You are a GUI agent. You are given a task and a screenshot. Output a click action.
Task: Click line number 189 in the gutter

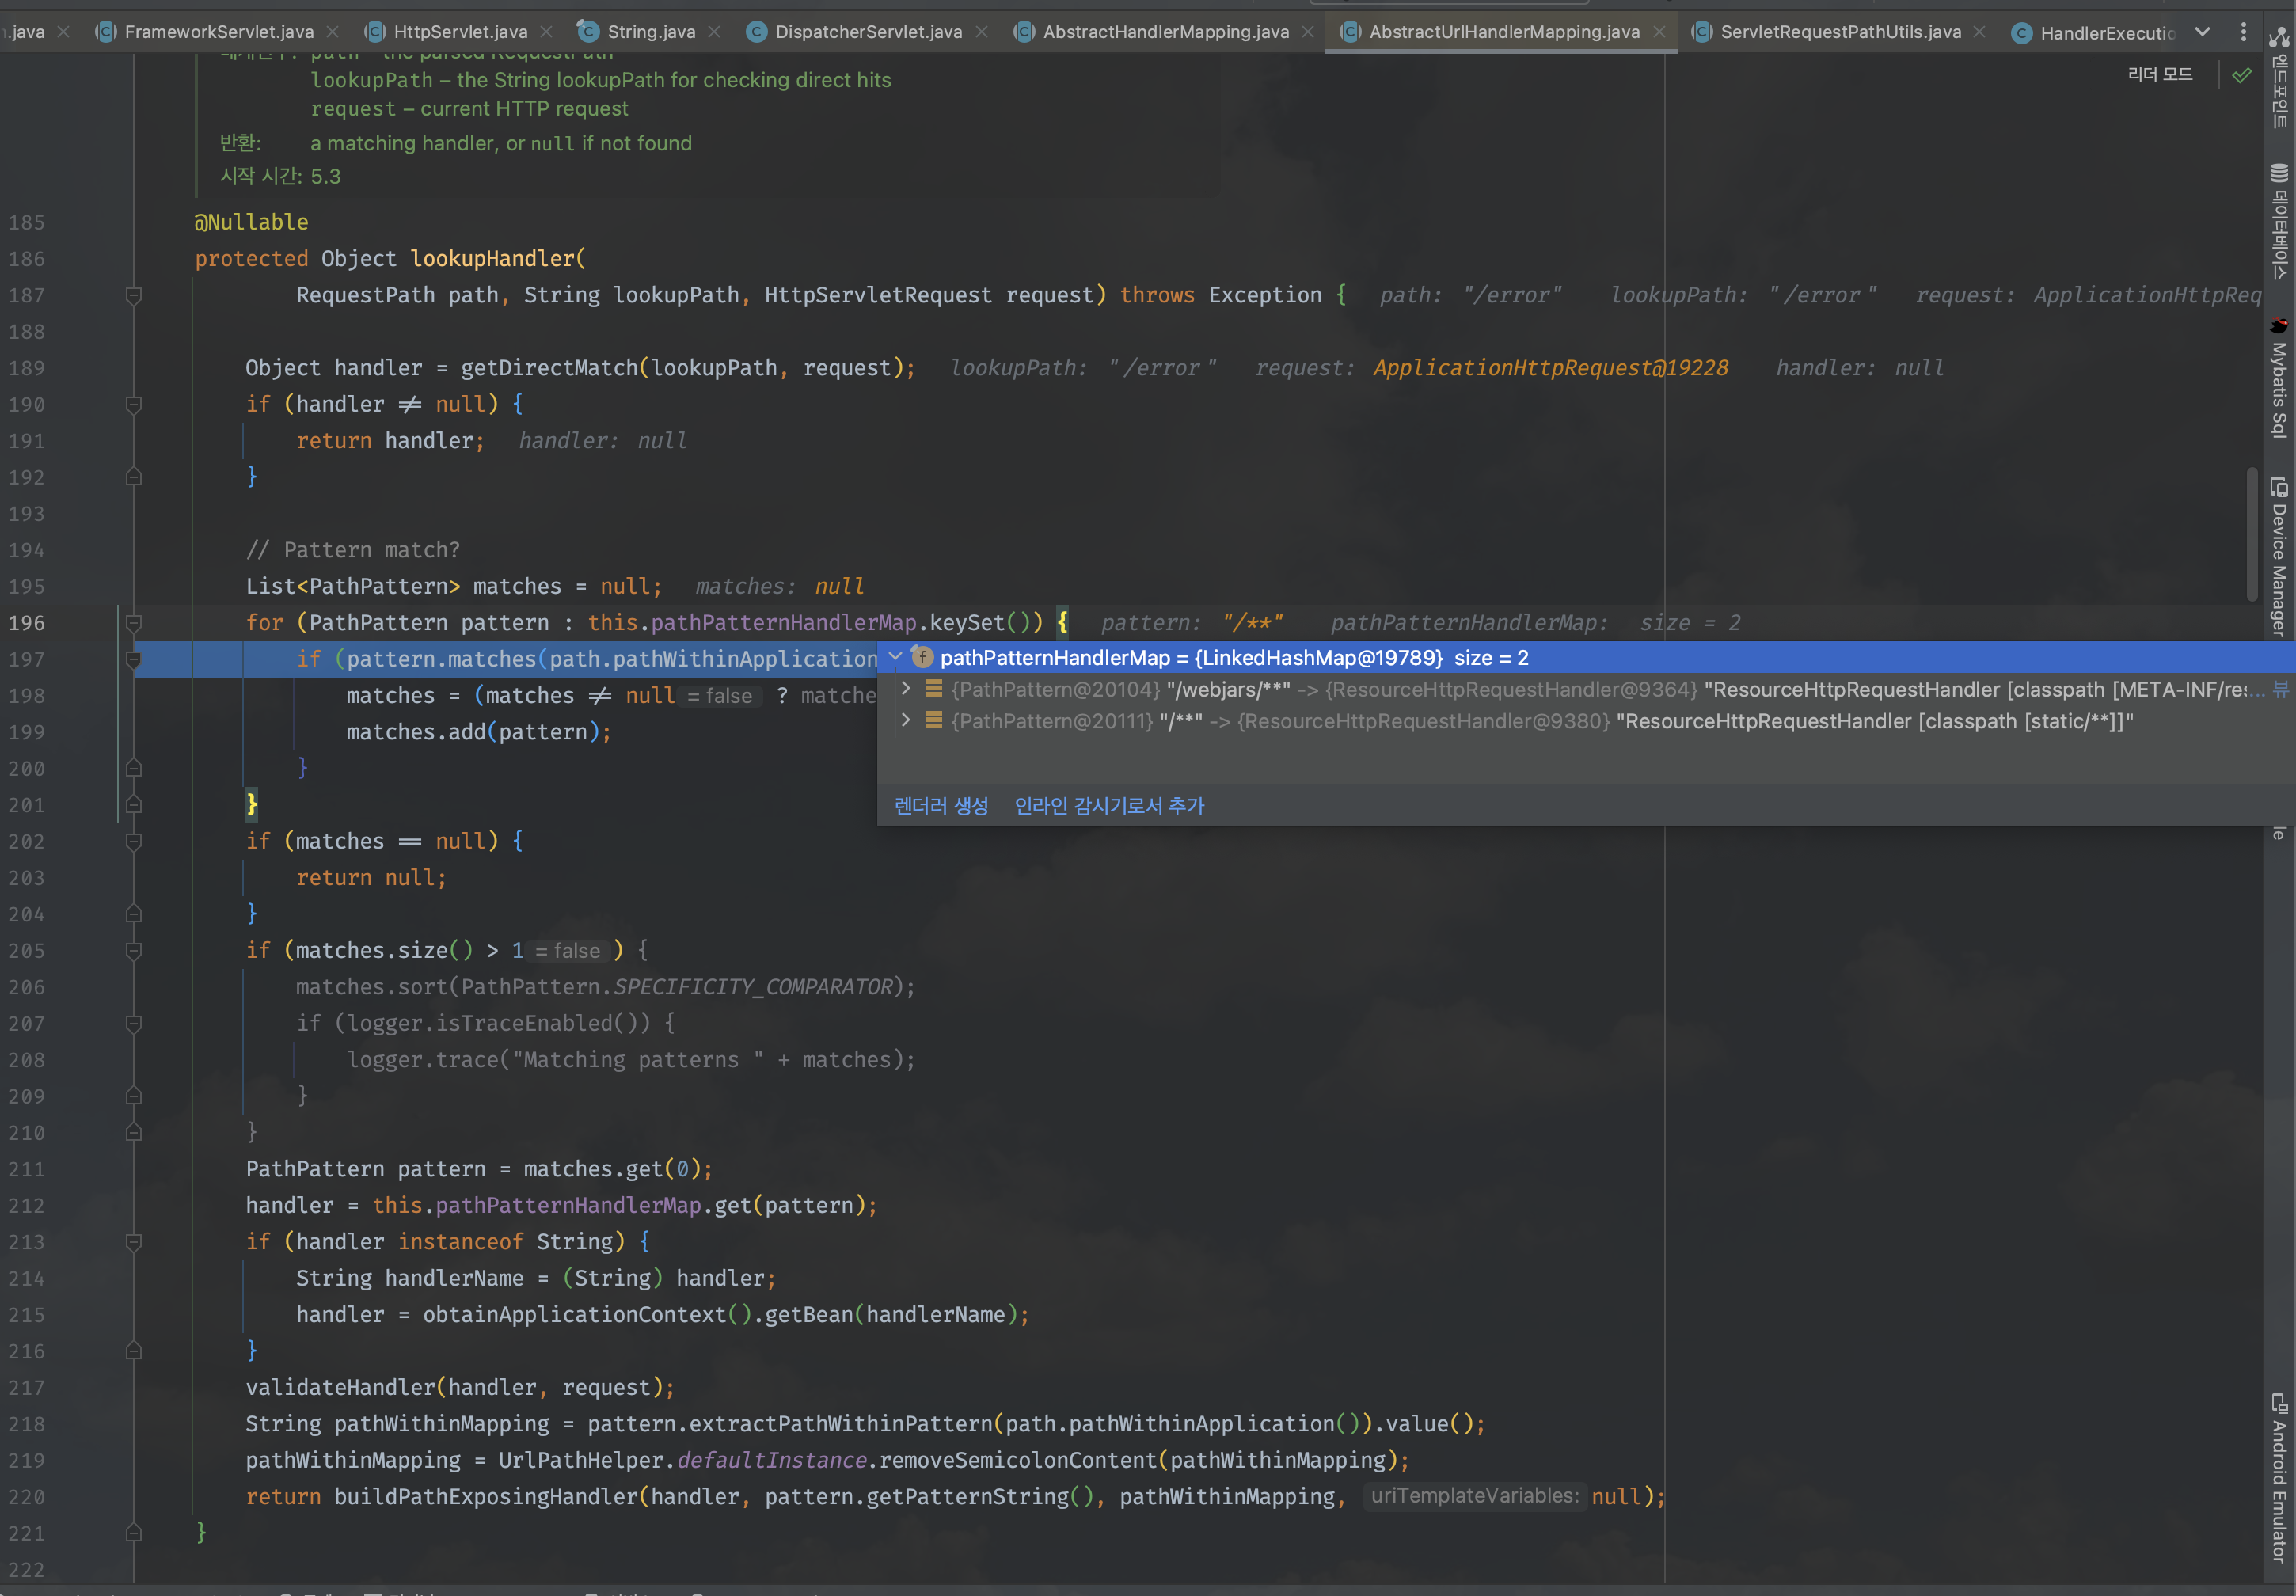(27, 368)
